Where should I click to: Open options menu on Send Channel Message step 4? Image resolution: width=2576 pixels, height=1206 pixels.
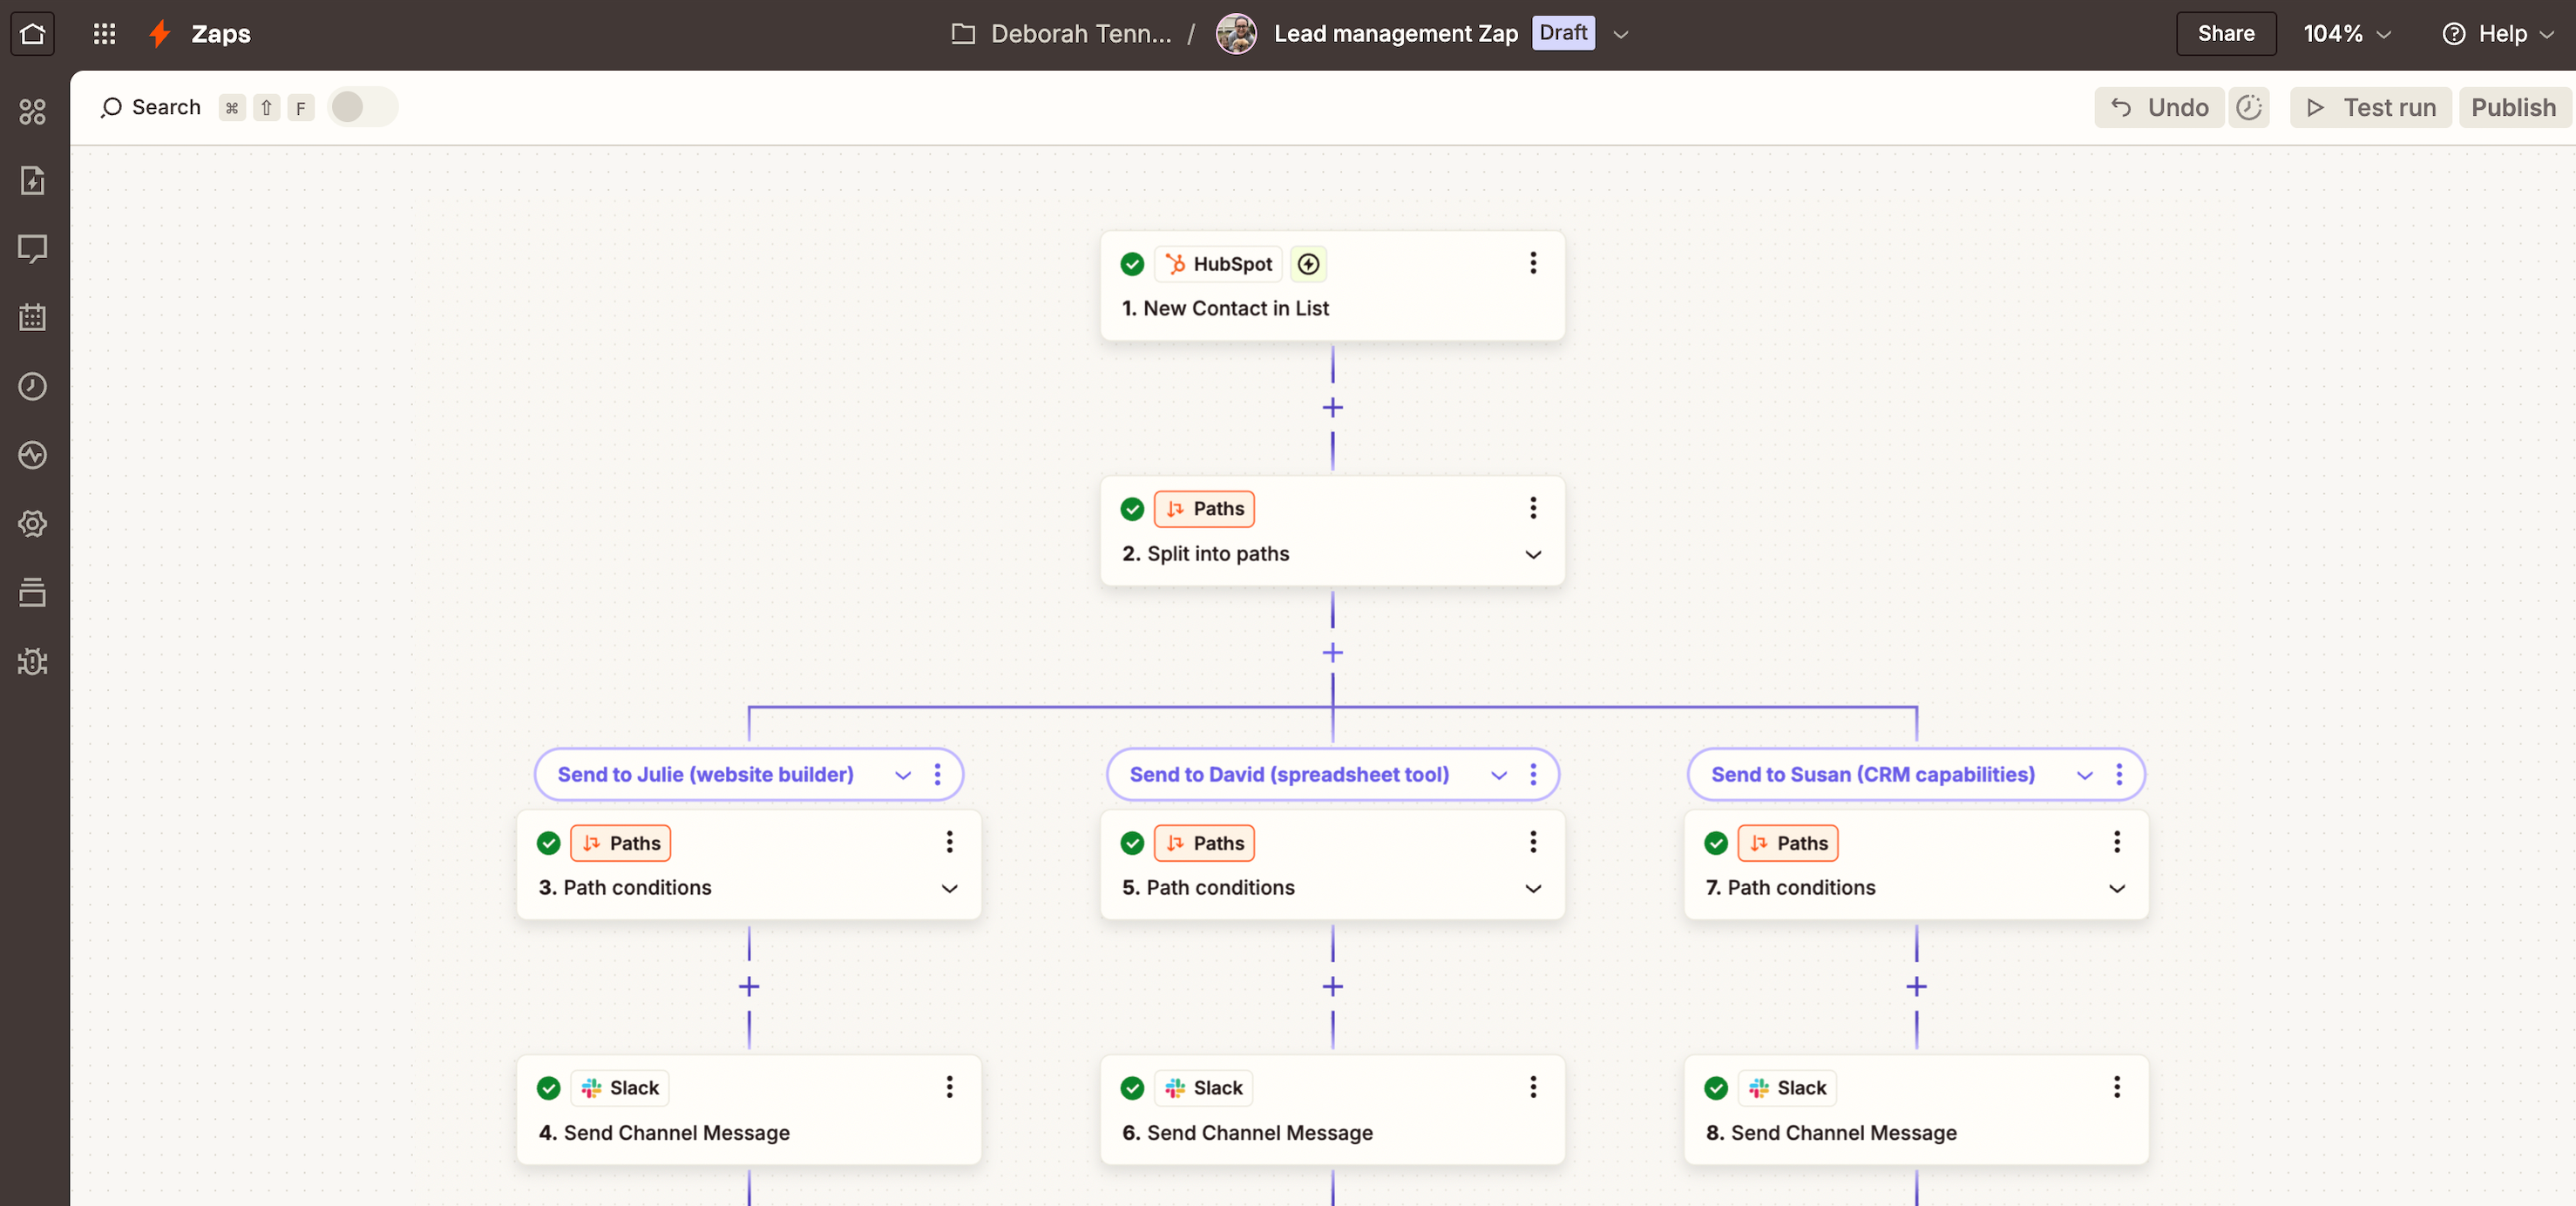pyautogui.click(x=948, y=1087)
